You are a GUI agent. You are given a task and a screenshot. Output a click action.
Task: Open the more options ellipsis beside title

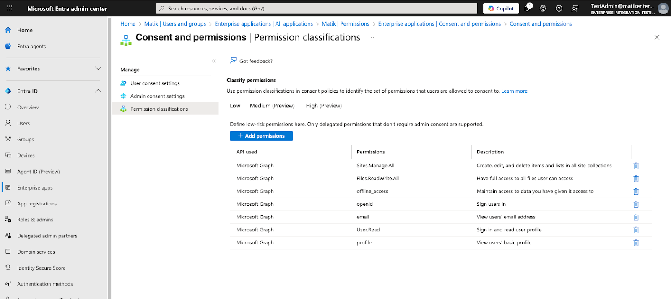pyautogui.click(x=373, y=38)
